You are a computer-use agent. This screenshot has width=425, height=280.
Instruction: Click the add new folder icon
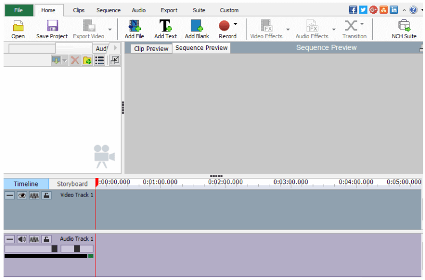pos(87,60)
